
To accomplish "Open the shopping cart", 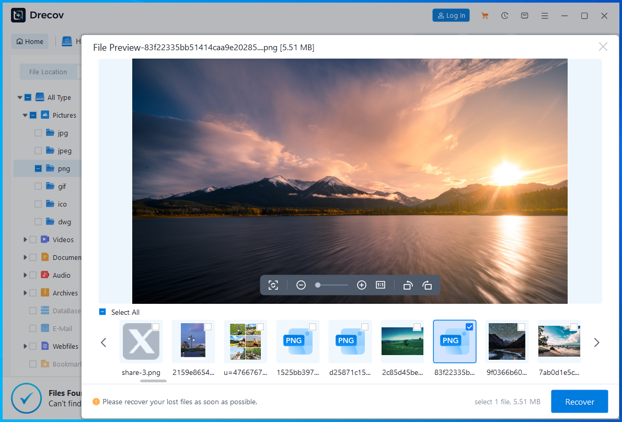I will pyautogui.click(x=485, y=15).
